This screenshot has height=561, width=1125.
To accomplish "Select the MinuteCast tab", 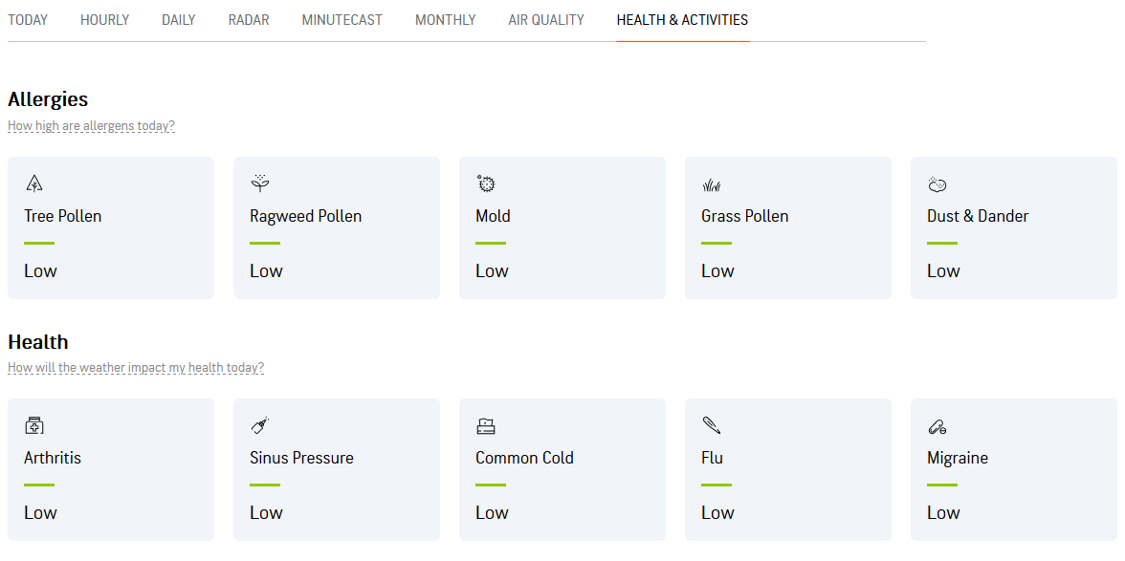I will [x=342, y=20].
